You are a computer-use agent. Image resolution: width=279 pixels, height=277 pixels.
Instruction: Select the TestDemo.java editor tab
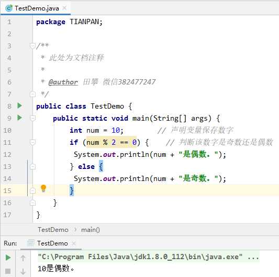tap(36, 8)
